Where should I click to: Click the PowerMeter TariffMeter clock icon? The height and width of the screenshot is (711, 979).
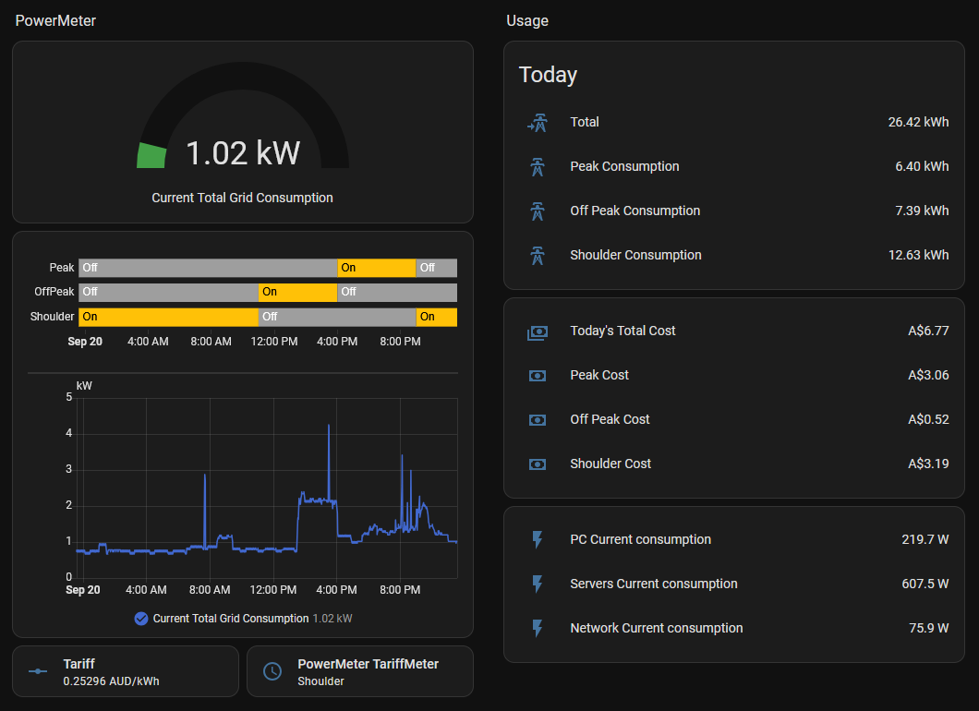[272, 671]
